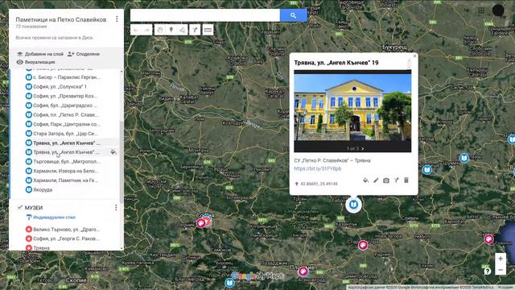
Task: Click the sidebar list scrollbar
Action: tap(122, 162)
